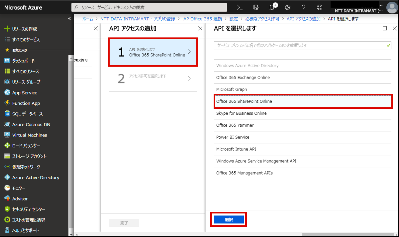Close the API アクセスの追加 blade
Image resolution: width=399 pixels, height=237 pixels.
(x=200, y=29)
